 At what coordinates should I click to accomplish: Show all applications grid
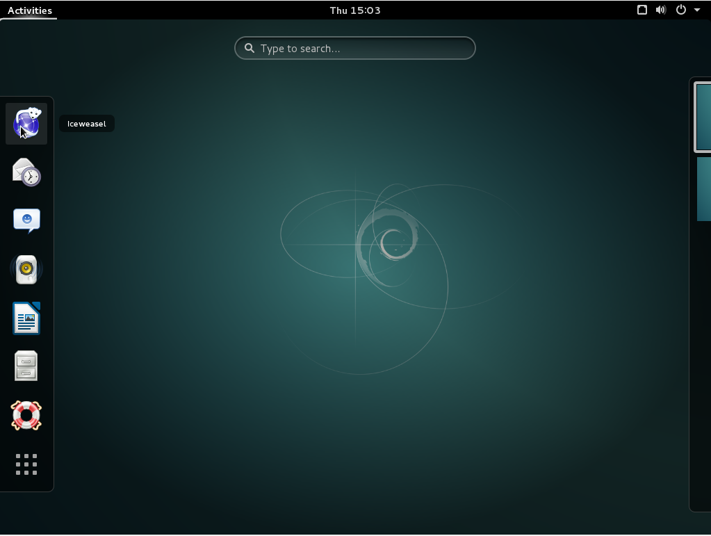pyautogui.click(x=26, y=464)
